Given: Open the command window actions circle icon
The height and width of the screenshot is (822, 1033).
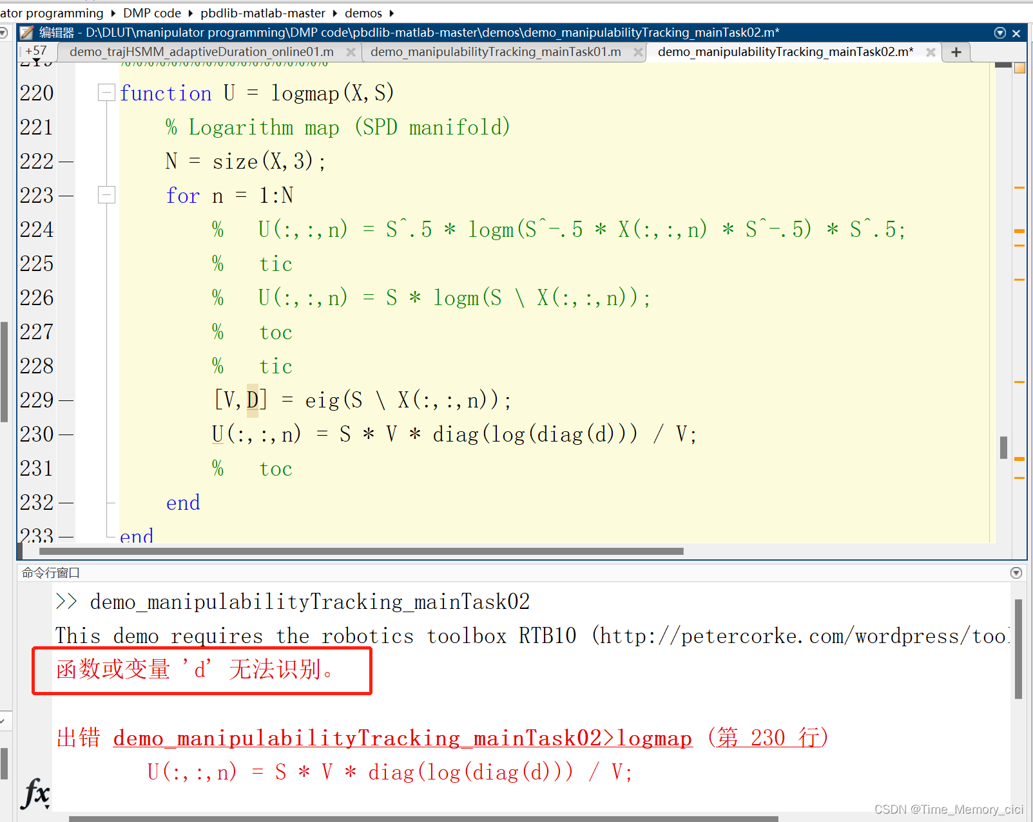Looking at the screenshot, I should [x=1016, y=572].
